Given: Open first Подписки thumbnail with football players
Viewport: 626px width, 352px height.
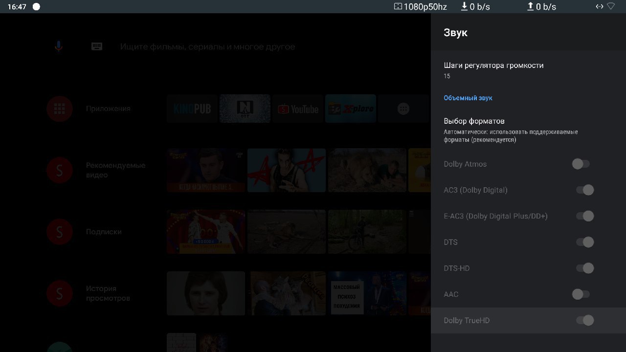Looking at the screenshot, I should [206, 232].
